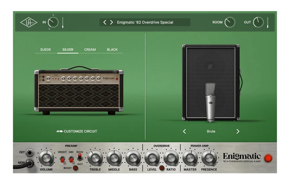Adjust the IN input gain knob
Screen dimensions: 289x183
coord(53,22)
